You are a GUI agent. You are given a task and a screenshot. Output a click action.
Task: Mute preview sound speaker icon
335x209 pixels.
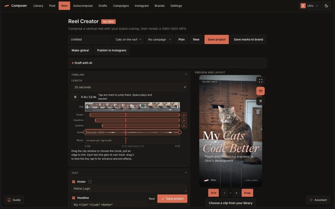(260, 91)
